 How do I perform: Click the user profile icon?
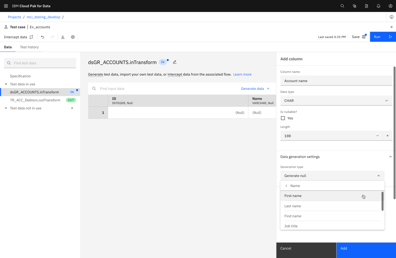pos(390,6)
